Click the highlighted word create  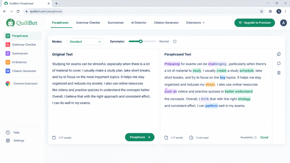click(x=221, y=70)
